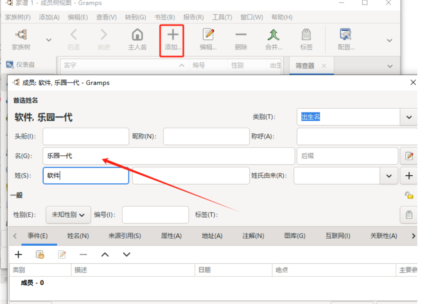This screenshot has width=428, height=304.
Task: Open the 工具(T) menu
Action: 222,17
